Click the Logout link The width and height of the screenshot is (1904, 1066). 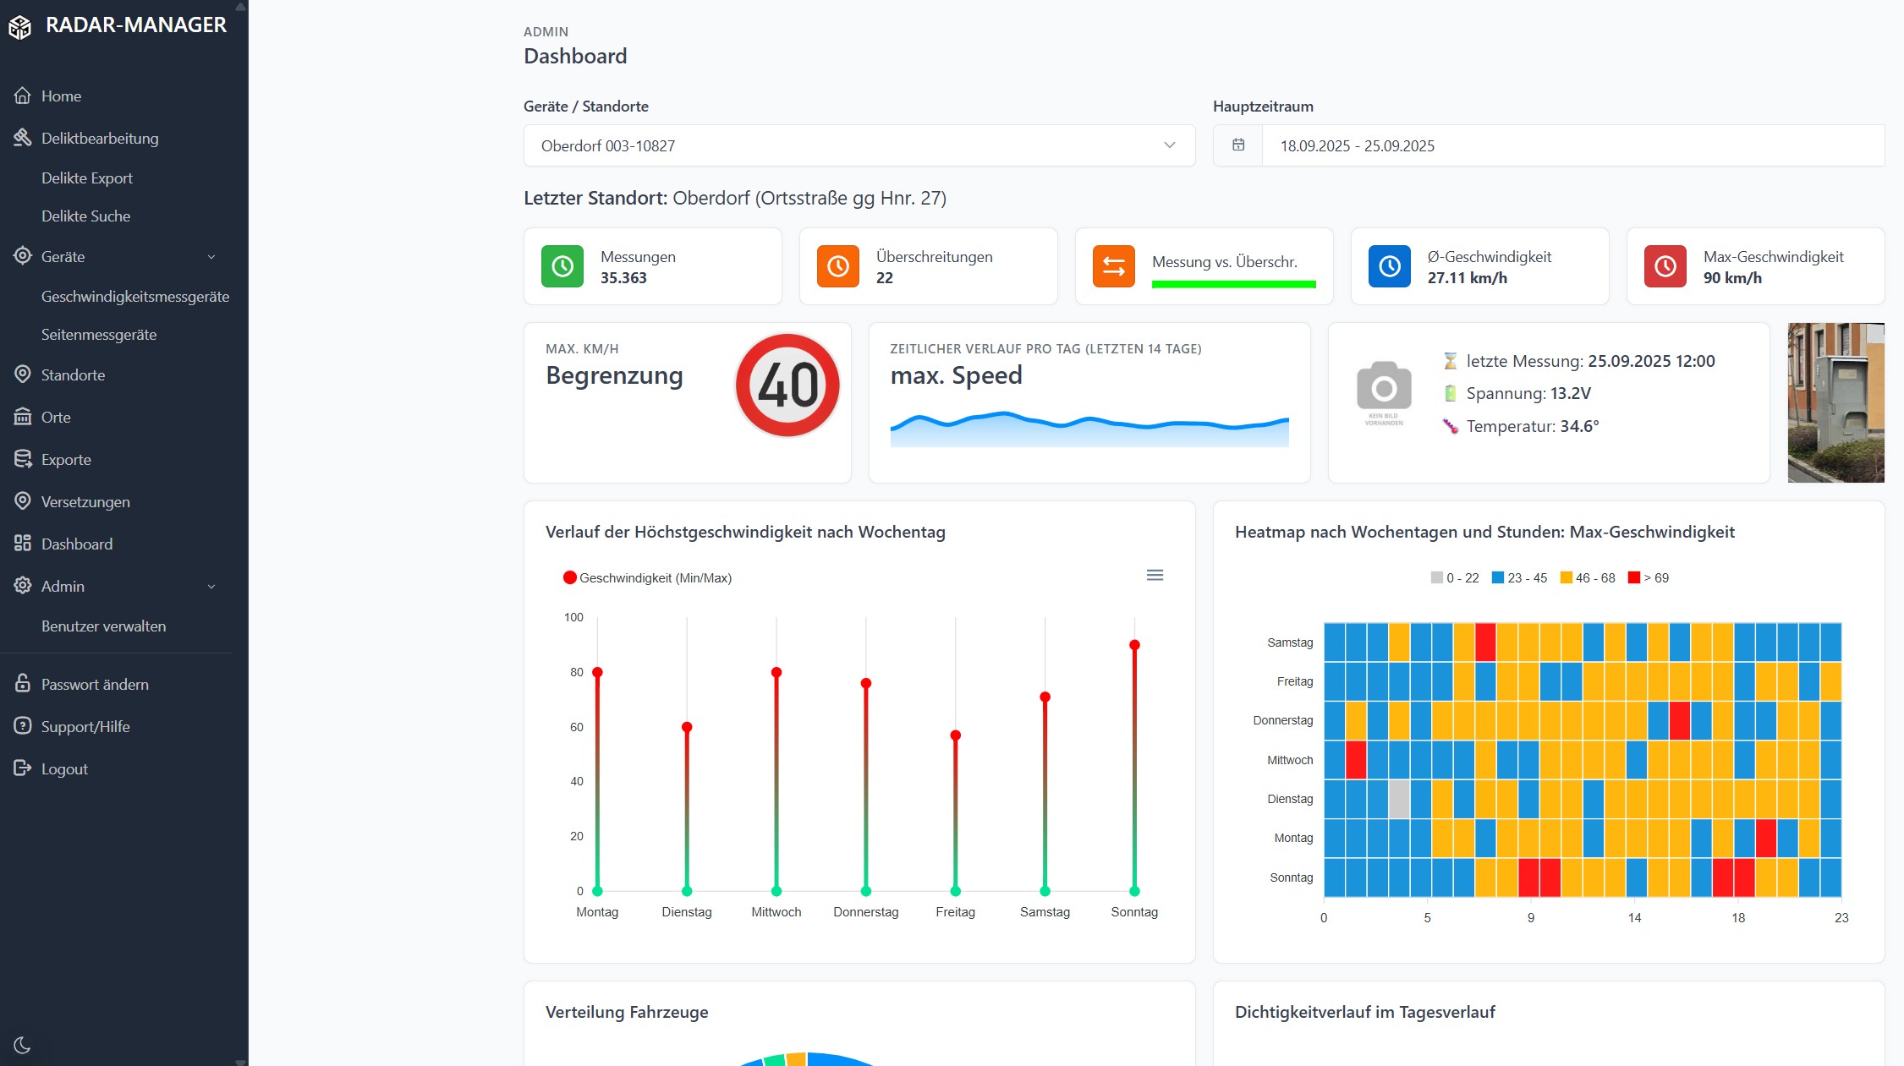64,769
